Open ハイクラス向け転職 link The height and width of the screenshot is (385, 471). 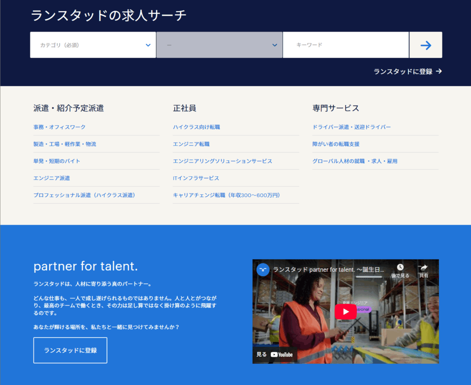click(x=196, y=127)
